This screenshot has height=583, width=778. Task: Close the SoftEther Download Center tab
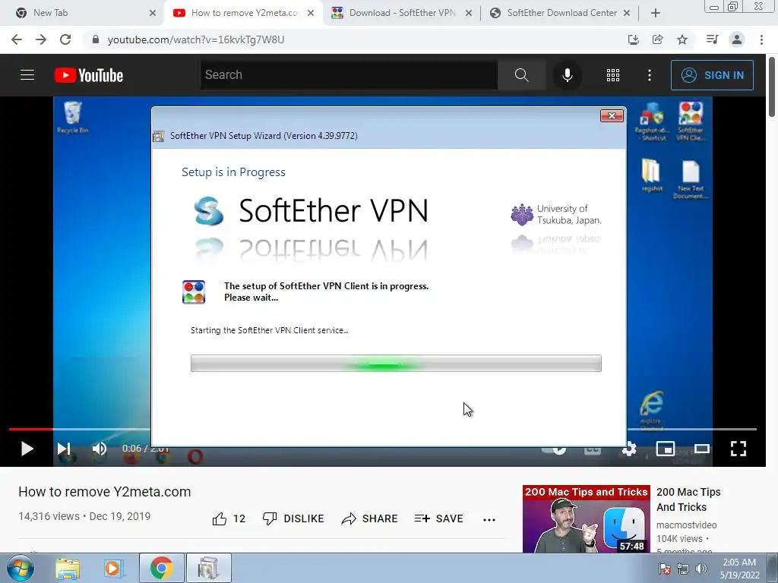627,13
